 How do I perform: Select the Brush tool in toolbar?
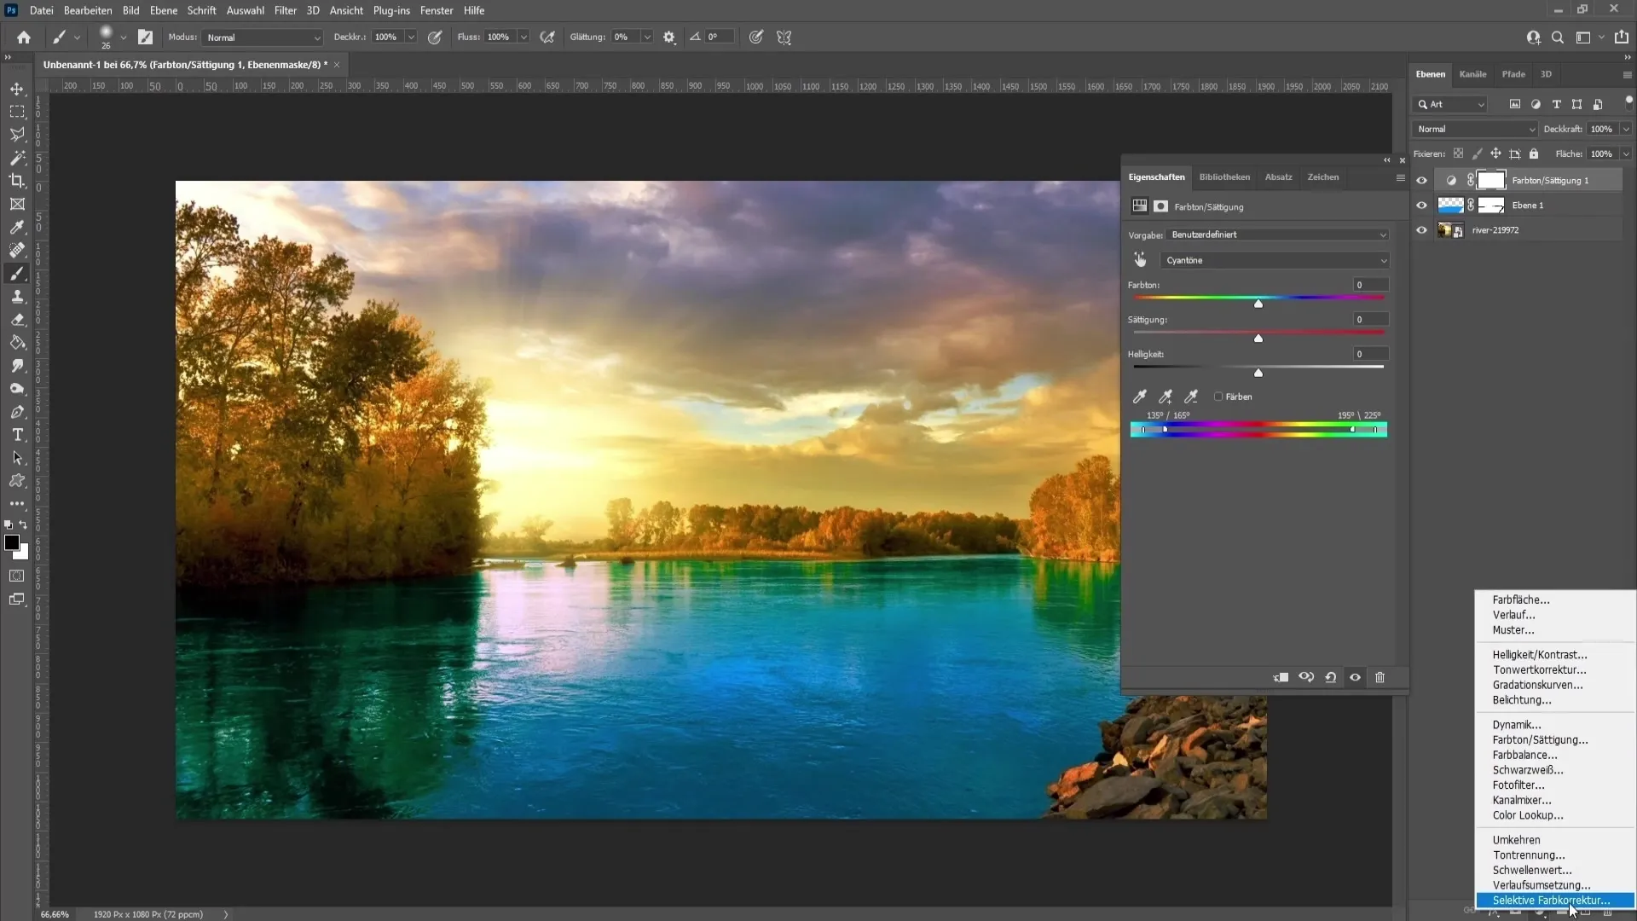pos(17,273)
